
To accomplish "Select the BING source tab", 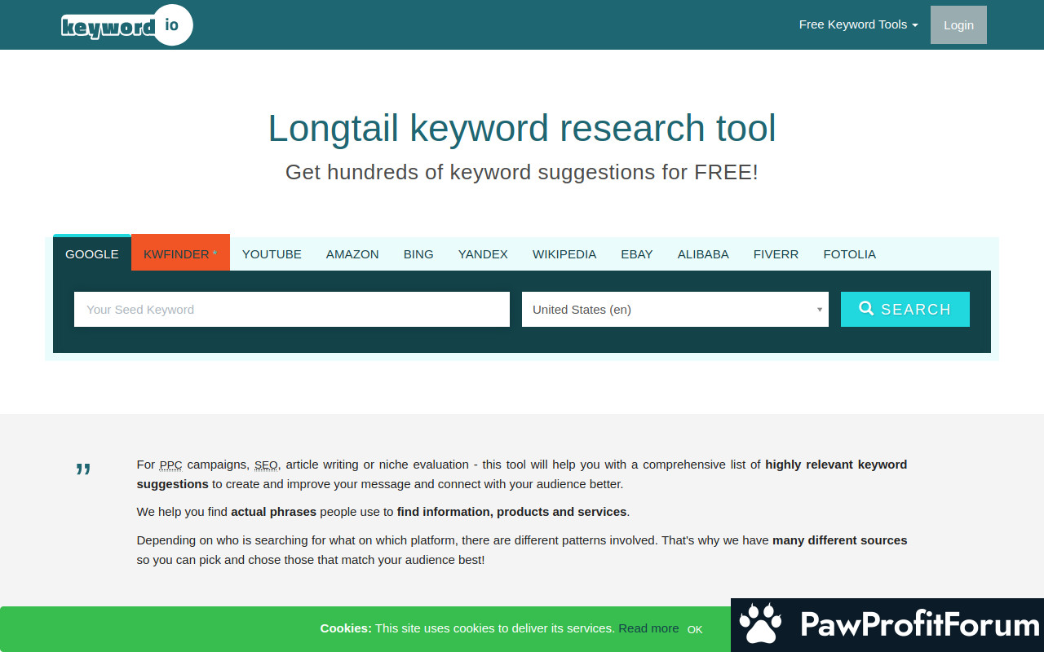I will tap(418, 253).
